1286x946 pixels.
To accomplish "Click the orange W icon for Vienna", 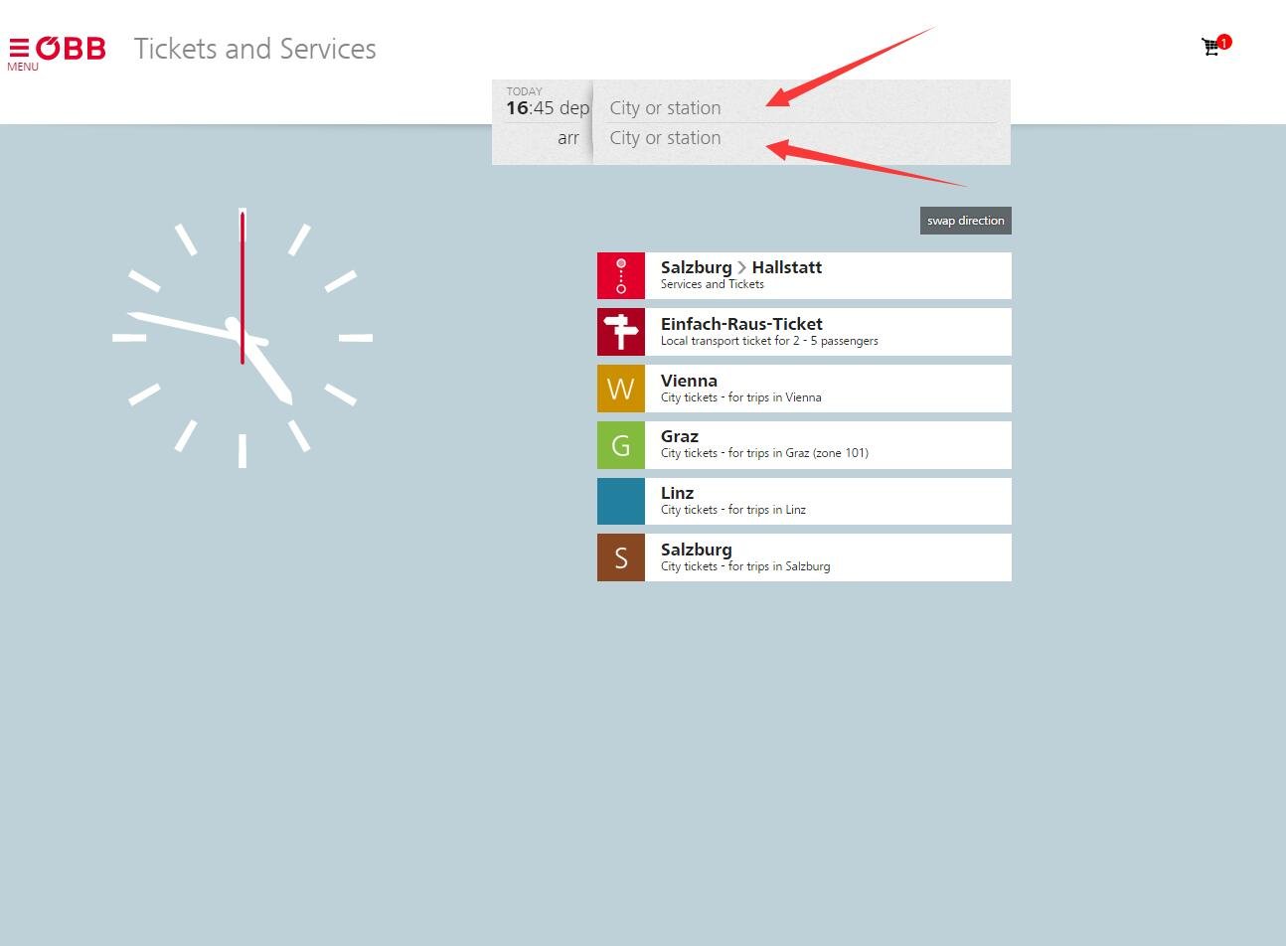I will pyautogui.click(x=621, y=389).
